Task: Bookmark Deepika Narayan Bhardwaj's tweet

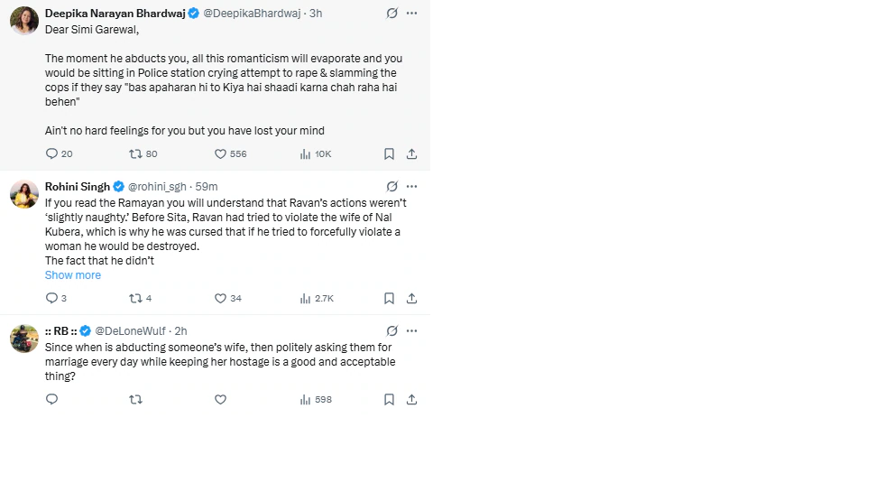Action: [x=389, y=154]
